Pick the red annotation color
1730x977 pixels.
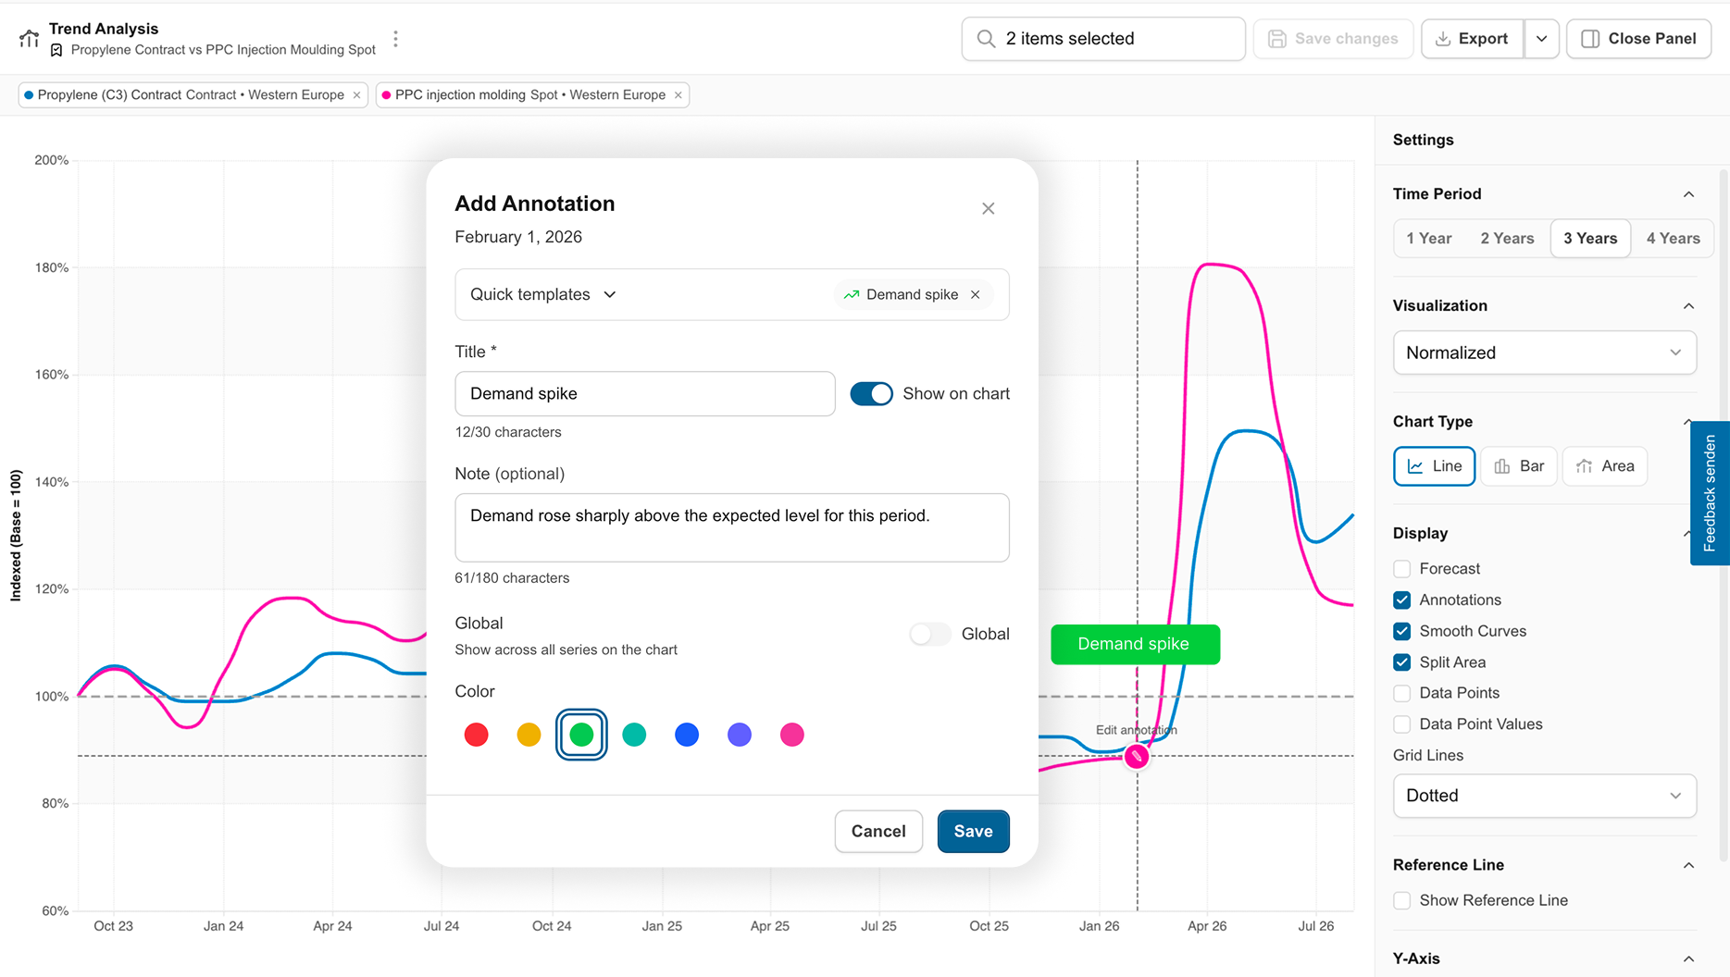click(477, 735)
